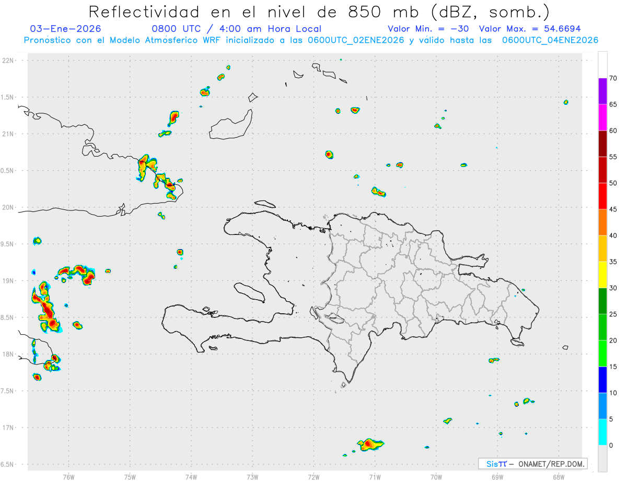Click the latitude axis label '17N'
The width and height of the screenshot is (627, 484).
[8, 428]
